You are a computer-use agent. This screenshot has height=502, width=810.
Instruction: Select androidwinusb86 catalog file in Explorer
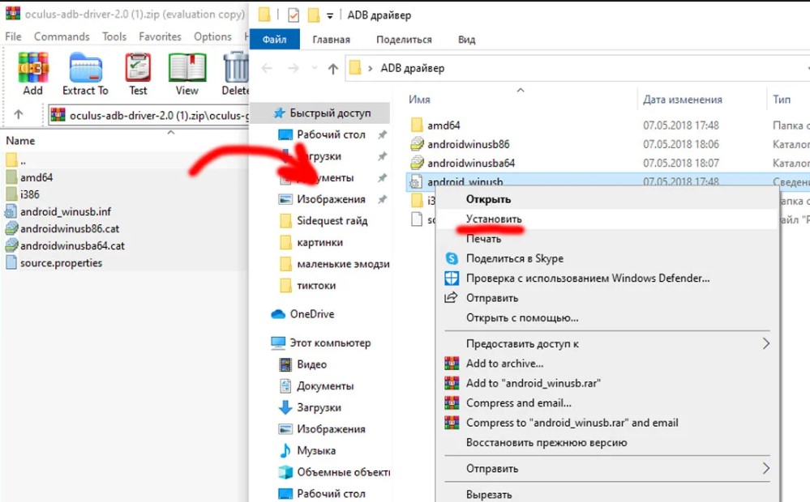click(x=461, y=144)
